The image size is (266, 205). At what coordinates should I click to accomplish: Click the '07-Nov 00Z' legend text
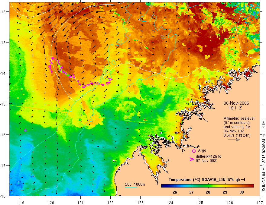[206, 161]
